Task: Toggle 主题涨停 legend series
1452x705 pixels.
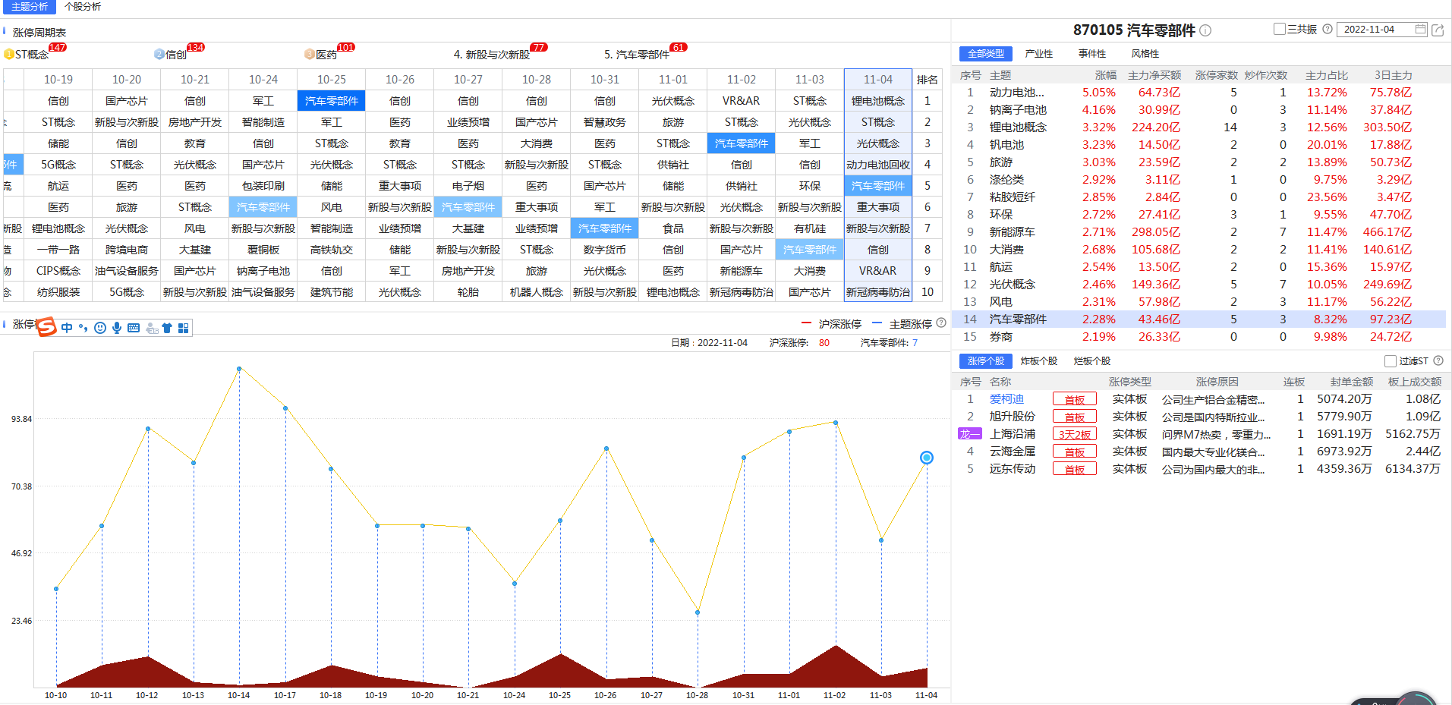Action: (x=902, y=323)
